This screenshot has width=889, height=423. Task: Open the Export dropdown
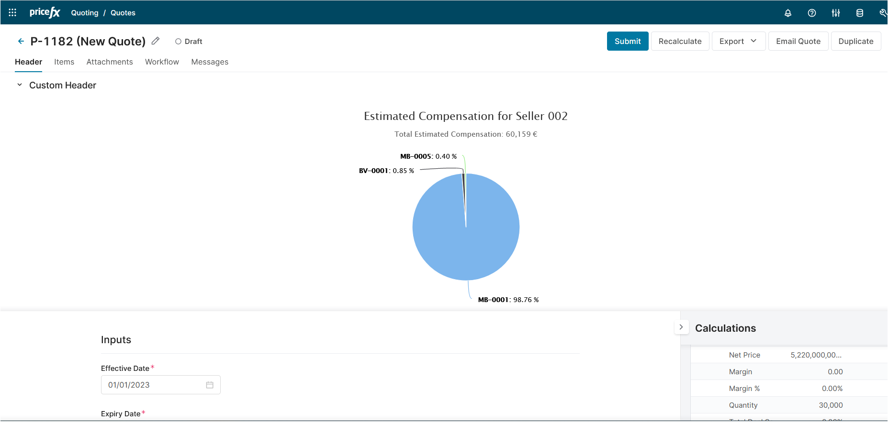point(738,41)
